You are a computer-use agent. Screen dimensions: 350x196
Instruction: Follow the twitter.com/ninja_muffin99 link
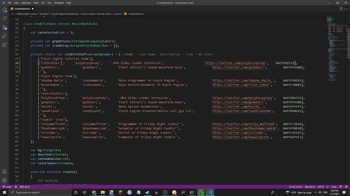244,124
